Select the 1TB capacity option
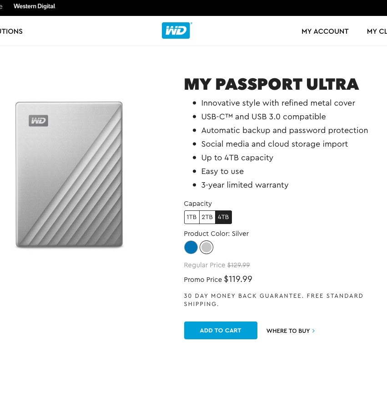 coord(192,217)
